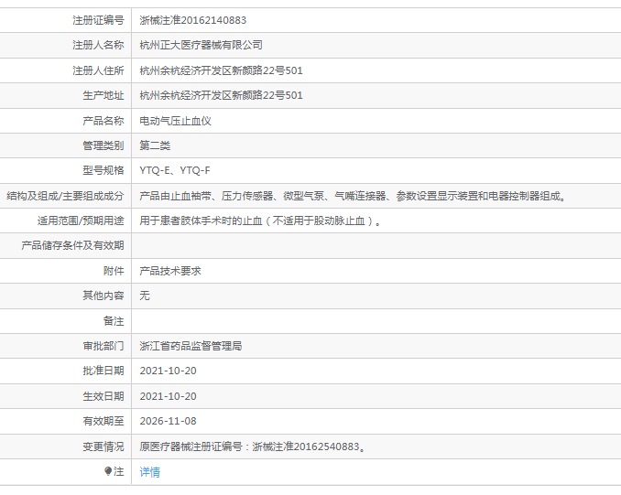Click the 产品技术要求 attachment text
621x495 pixels.
[x=169, y=271]
